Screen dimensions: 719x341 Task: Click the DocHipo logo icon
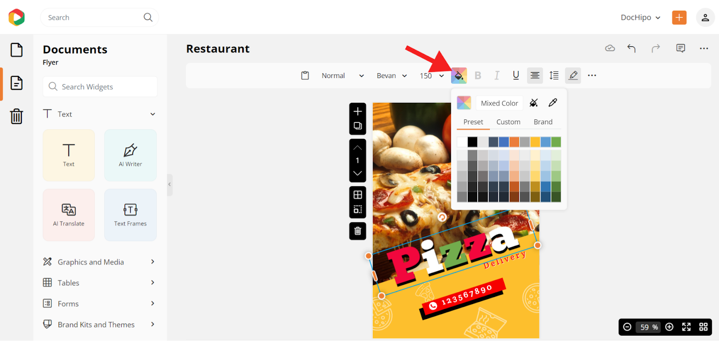click(17, 17)
